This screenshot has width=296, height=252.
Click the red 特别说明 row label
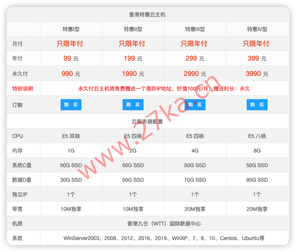[22, 89]
